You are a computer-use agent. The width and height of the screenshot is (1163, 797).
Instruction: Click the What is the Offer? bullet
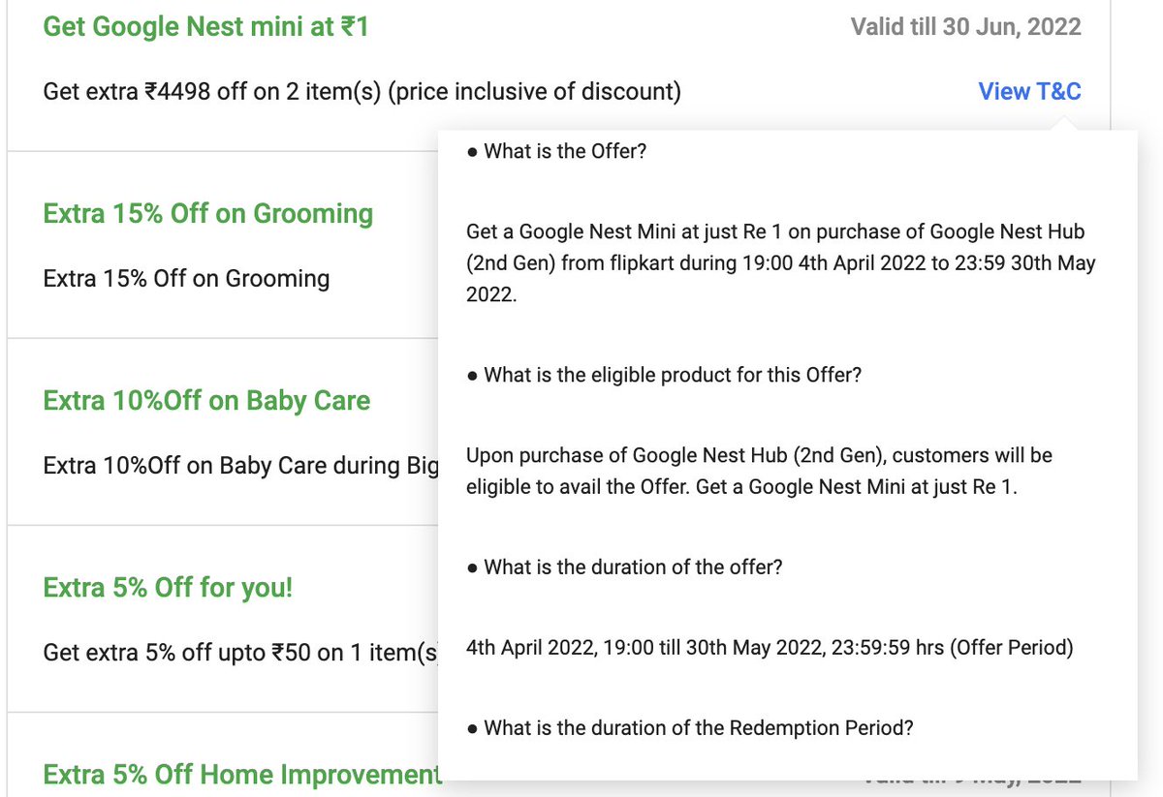click(x=556, y=151)
